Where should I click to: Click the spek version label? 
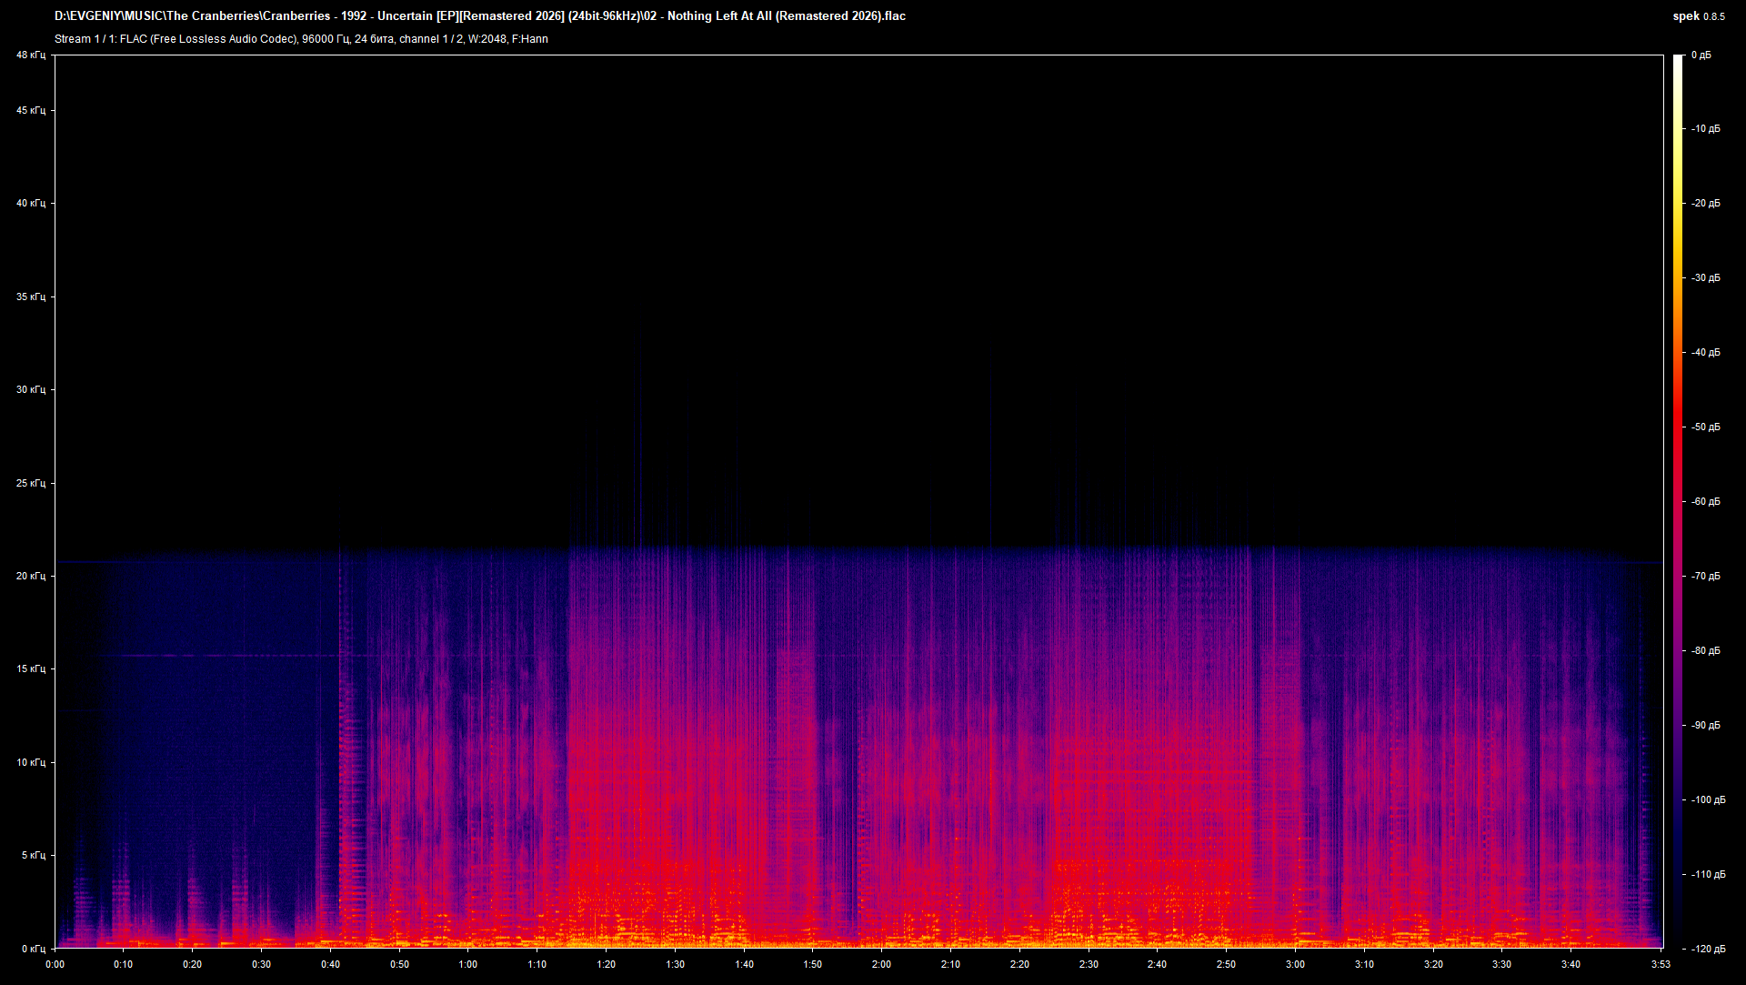point(1698,15)
